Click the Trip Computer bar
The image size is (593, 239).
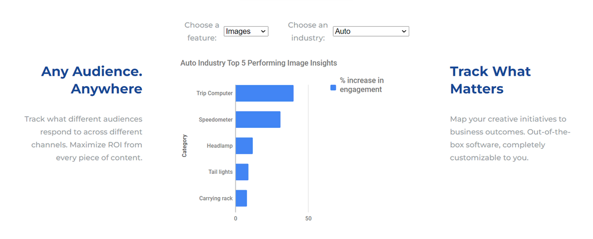pyautogui.click(x=264, y=94)
